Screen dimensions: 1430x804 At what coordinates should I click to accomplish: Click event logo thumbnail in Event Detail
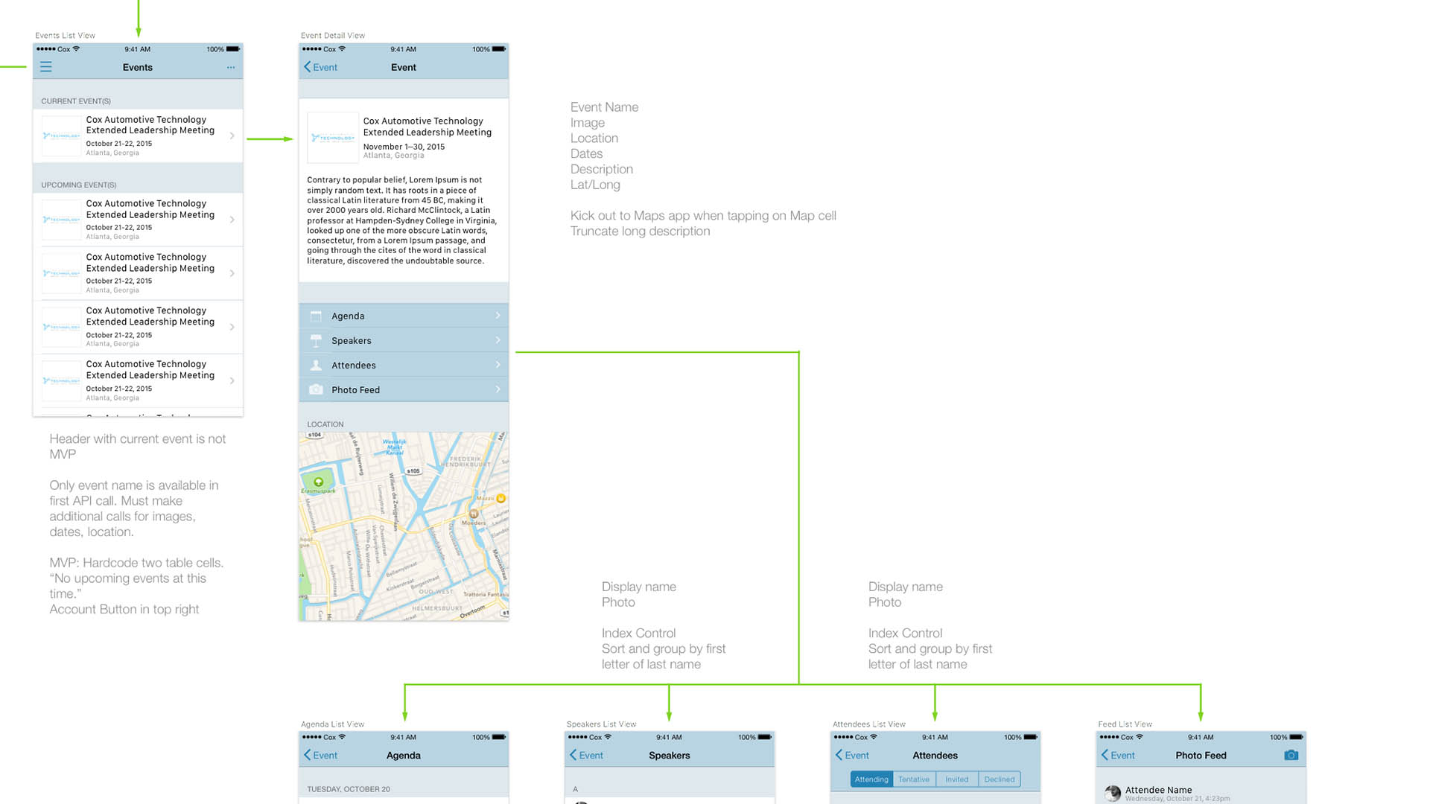tap(333, 138)
